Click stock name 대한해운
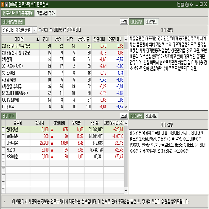The image size is (209, 209). (x=12, y=143)
